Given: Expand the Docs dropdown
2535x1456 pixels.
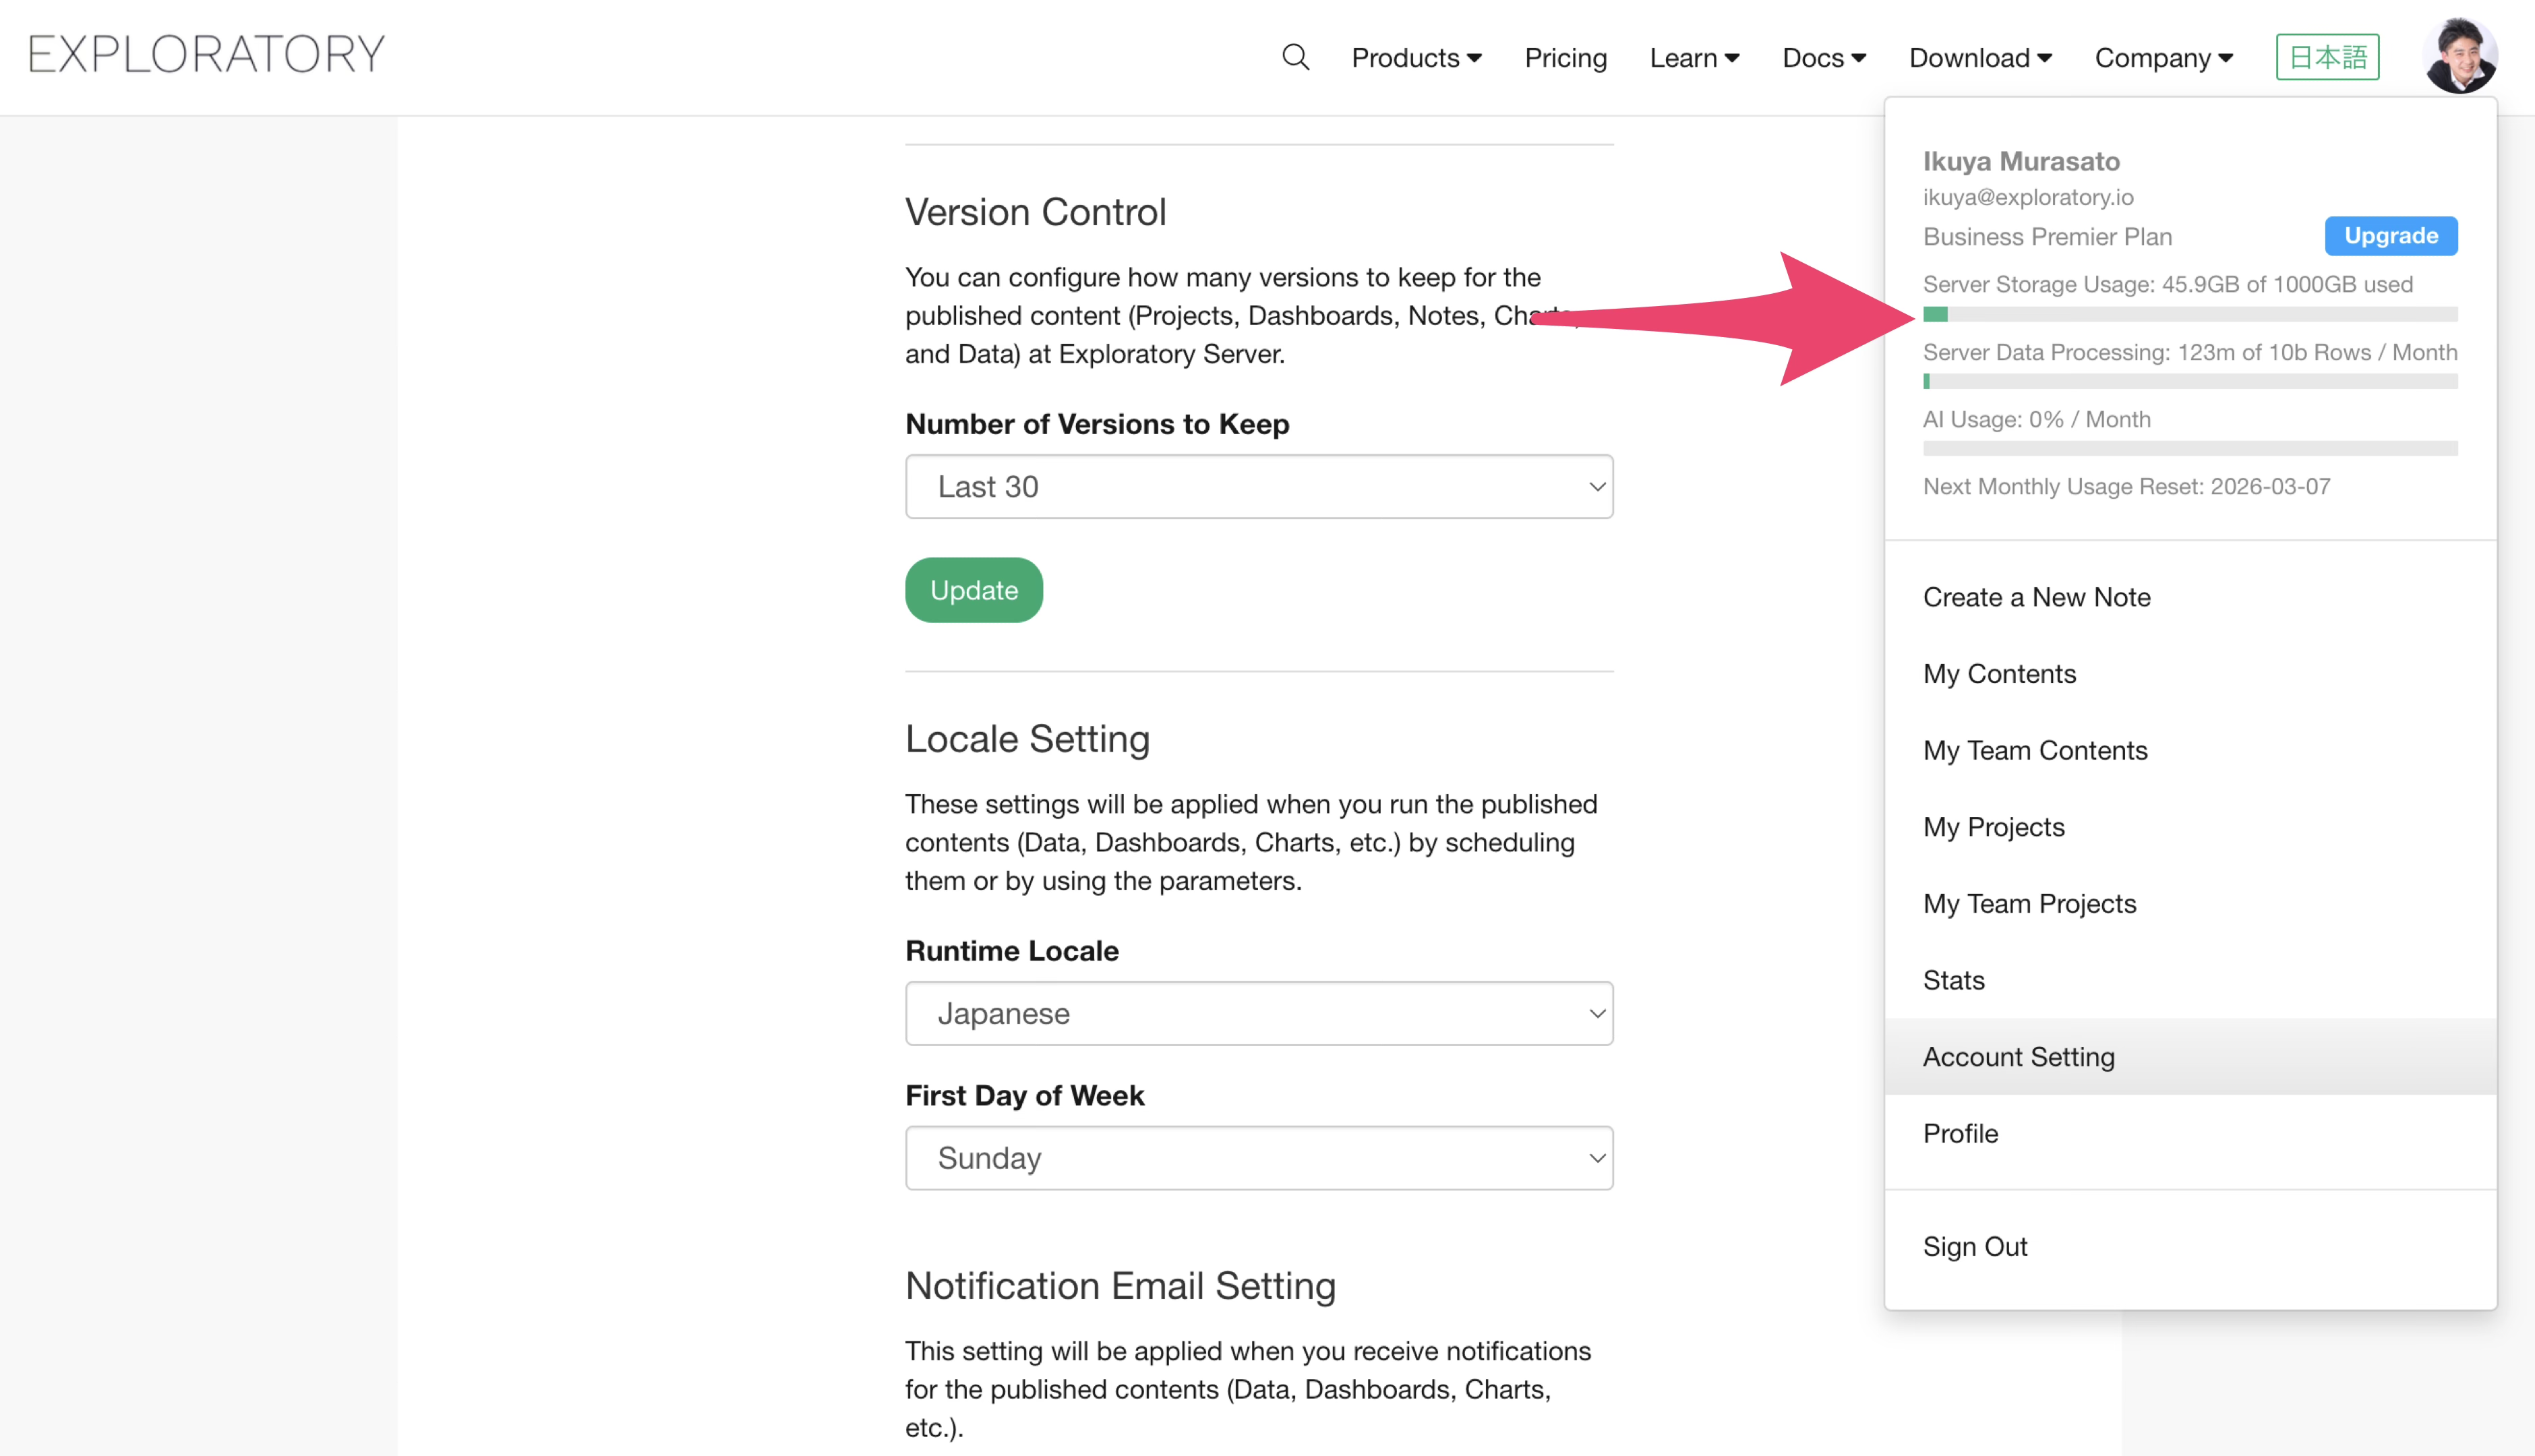Looking at the screenshot, I should tap(1823, 58).
